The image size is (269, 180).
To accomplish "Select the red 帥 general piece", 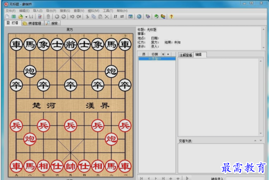I will 71,166.
